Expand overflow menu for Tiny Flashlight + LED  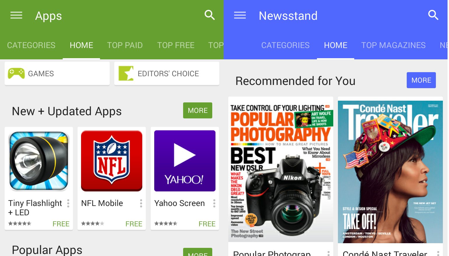[x=68, y=203]
